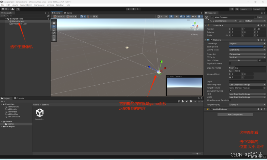Open the GameObject menu
The height and width of the screenshot is (160, 267).
[26, 5]
